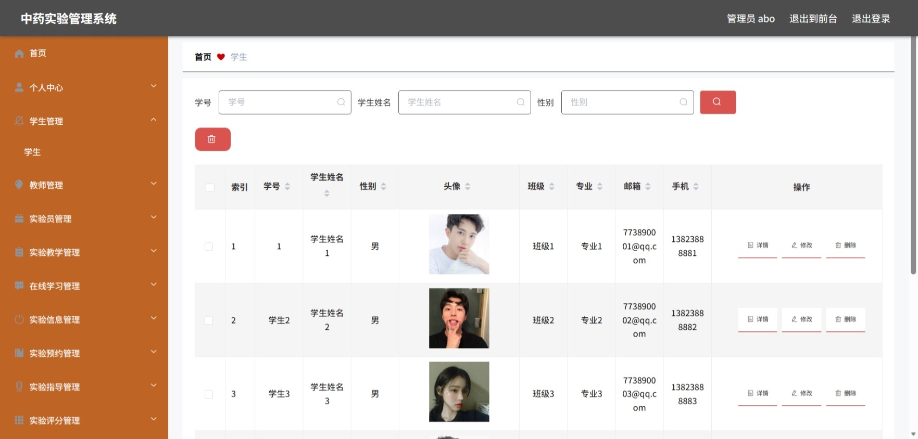Viewport: 918px width, 439px height.
Task: Click 修改 for 学生3 row
Action: tap(802, 393)
